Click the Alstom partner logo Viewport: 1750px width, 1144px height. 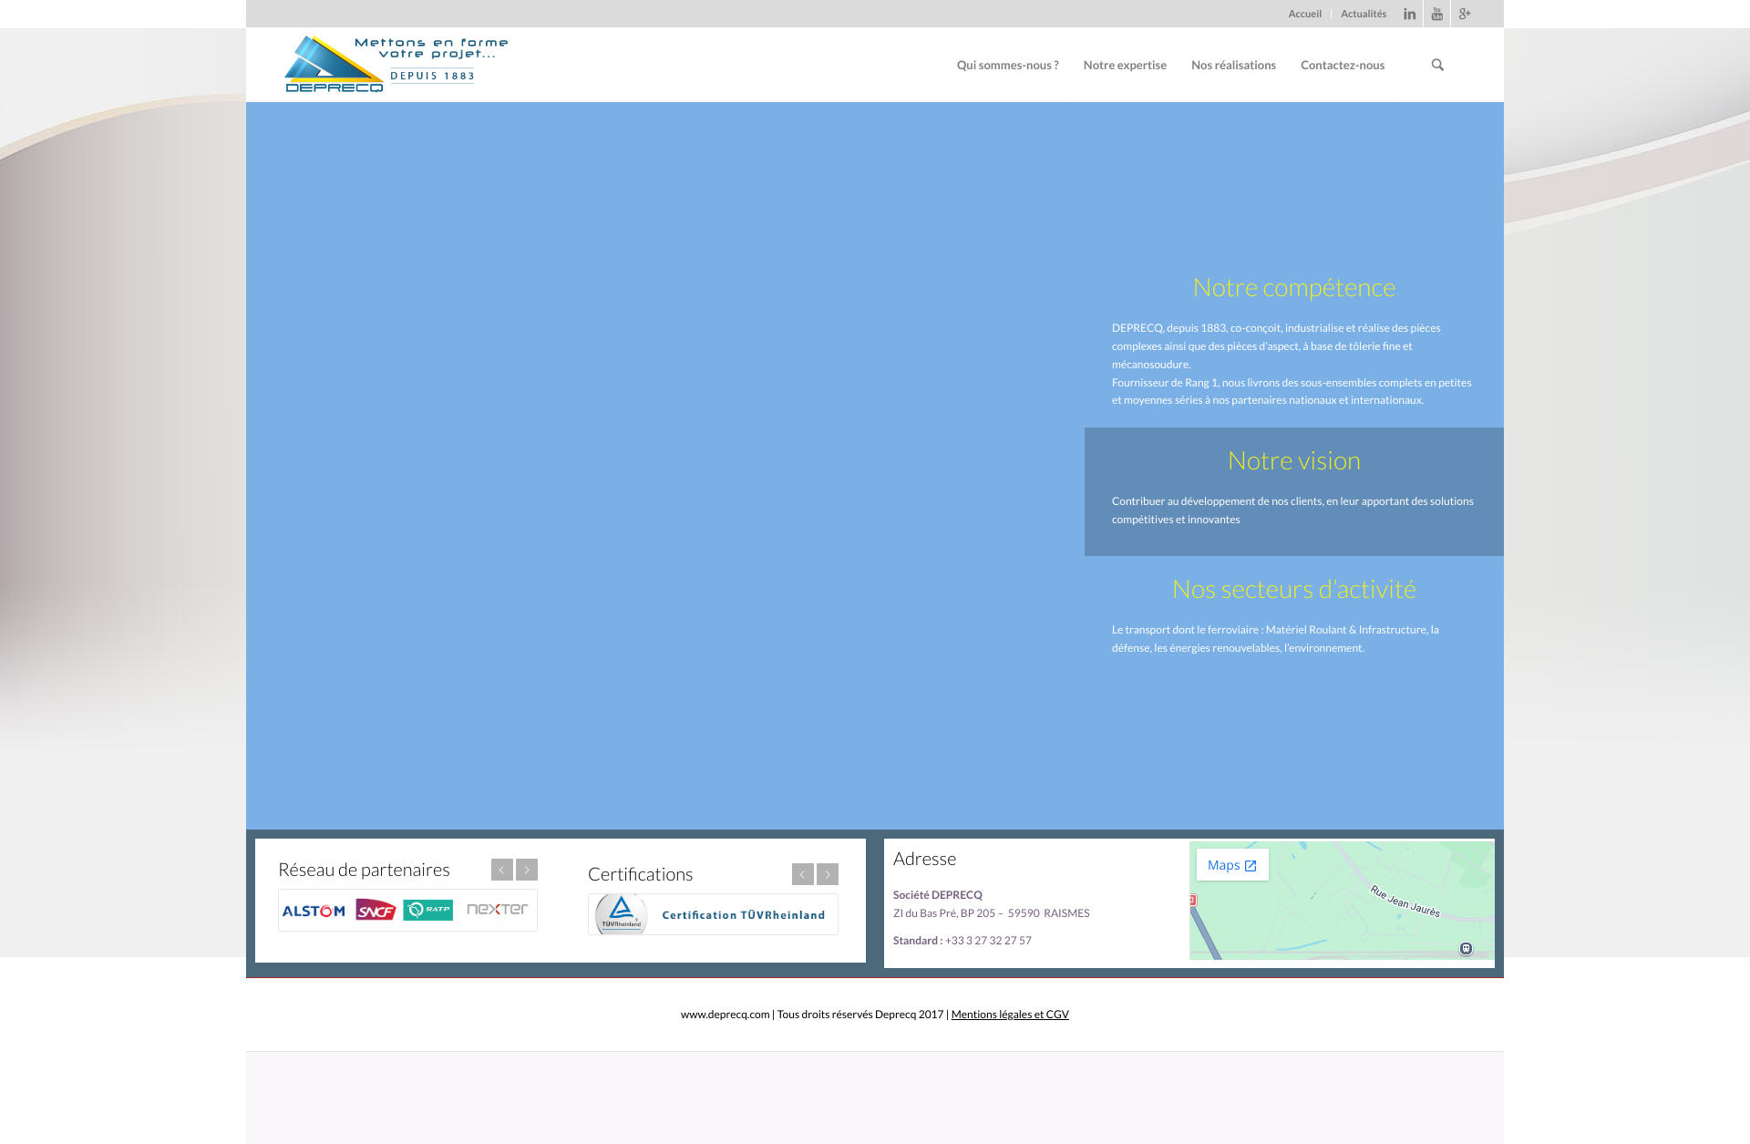[x=314, y=911]
